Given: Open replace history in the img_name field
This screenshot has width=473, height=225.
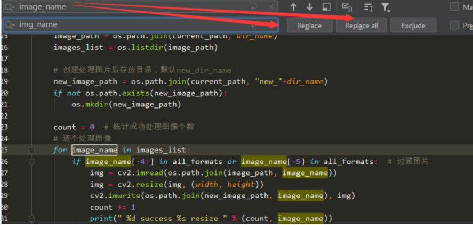Looking at the screenshot, I should point(10,24).
